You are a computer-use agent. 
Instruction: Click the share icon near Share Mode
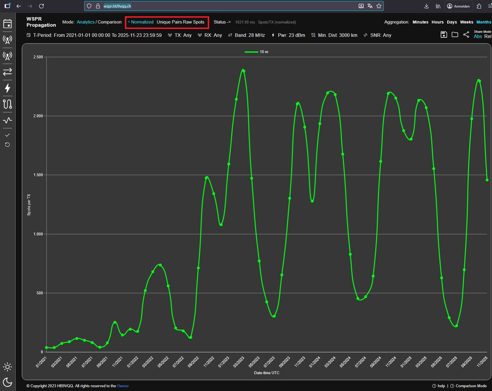point(466,35)
